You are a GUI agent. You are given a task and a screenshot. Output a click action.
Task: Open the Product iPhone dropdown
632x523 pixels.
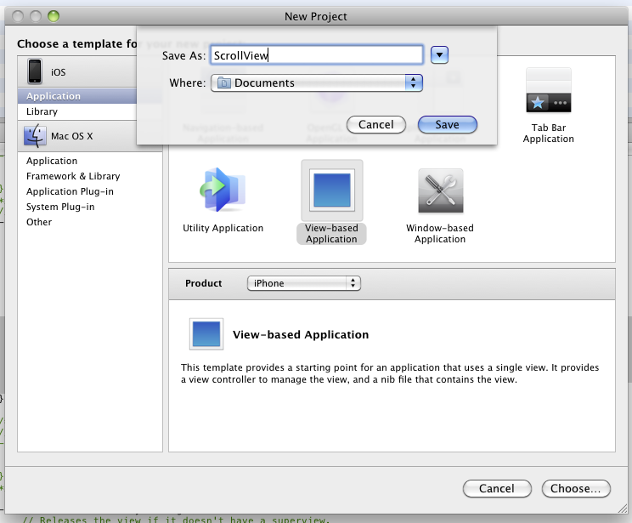coord(304,283)
